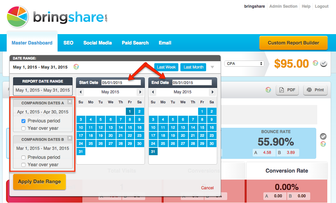Switch to Master Dashboard tab
The height and width of the screenshot is (203, 336).
click(x=32, y=43)
